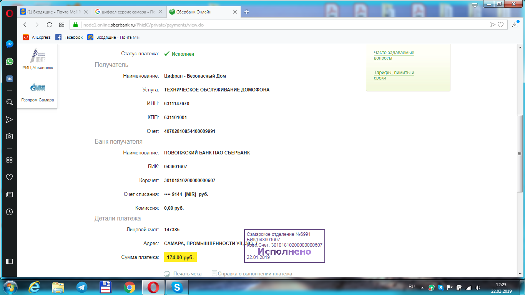This screenshot has width=525, height=295.
Task: Open volume control in system tray
Action: pyautogui.click(x=478, y=287)
